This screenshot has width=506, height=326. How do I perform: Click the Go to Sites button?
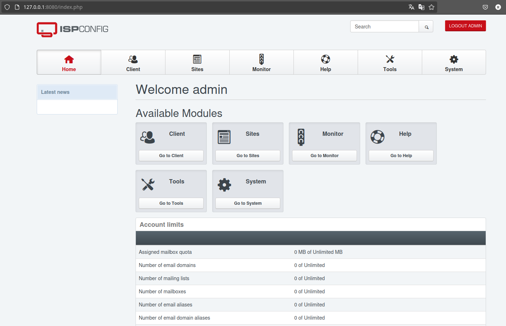pyautogui.click(x=248, y=156)
